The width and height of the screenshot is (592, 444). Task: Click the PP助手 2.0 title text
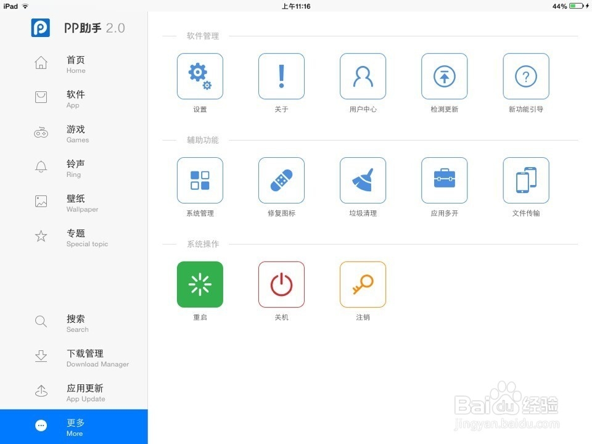pyautogui.click(x=94, y=28)
